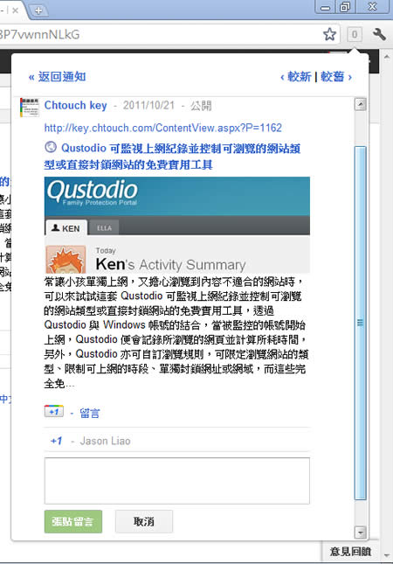The width and height of the screenshot is (393, 564).
Task: Close the current browser tab
Action: point(15,10)
